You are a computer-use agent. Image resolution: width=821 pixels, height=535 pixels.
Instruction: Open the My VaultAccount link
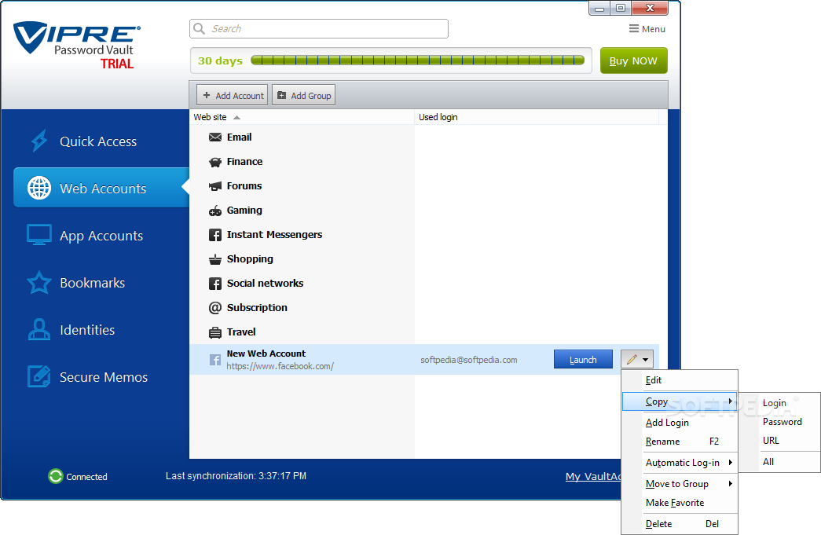point(593,476)
